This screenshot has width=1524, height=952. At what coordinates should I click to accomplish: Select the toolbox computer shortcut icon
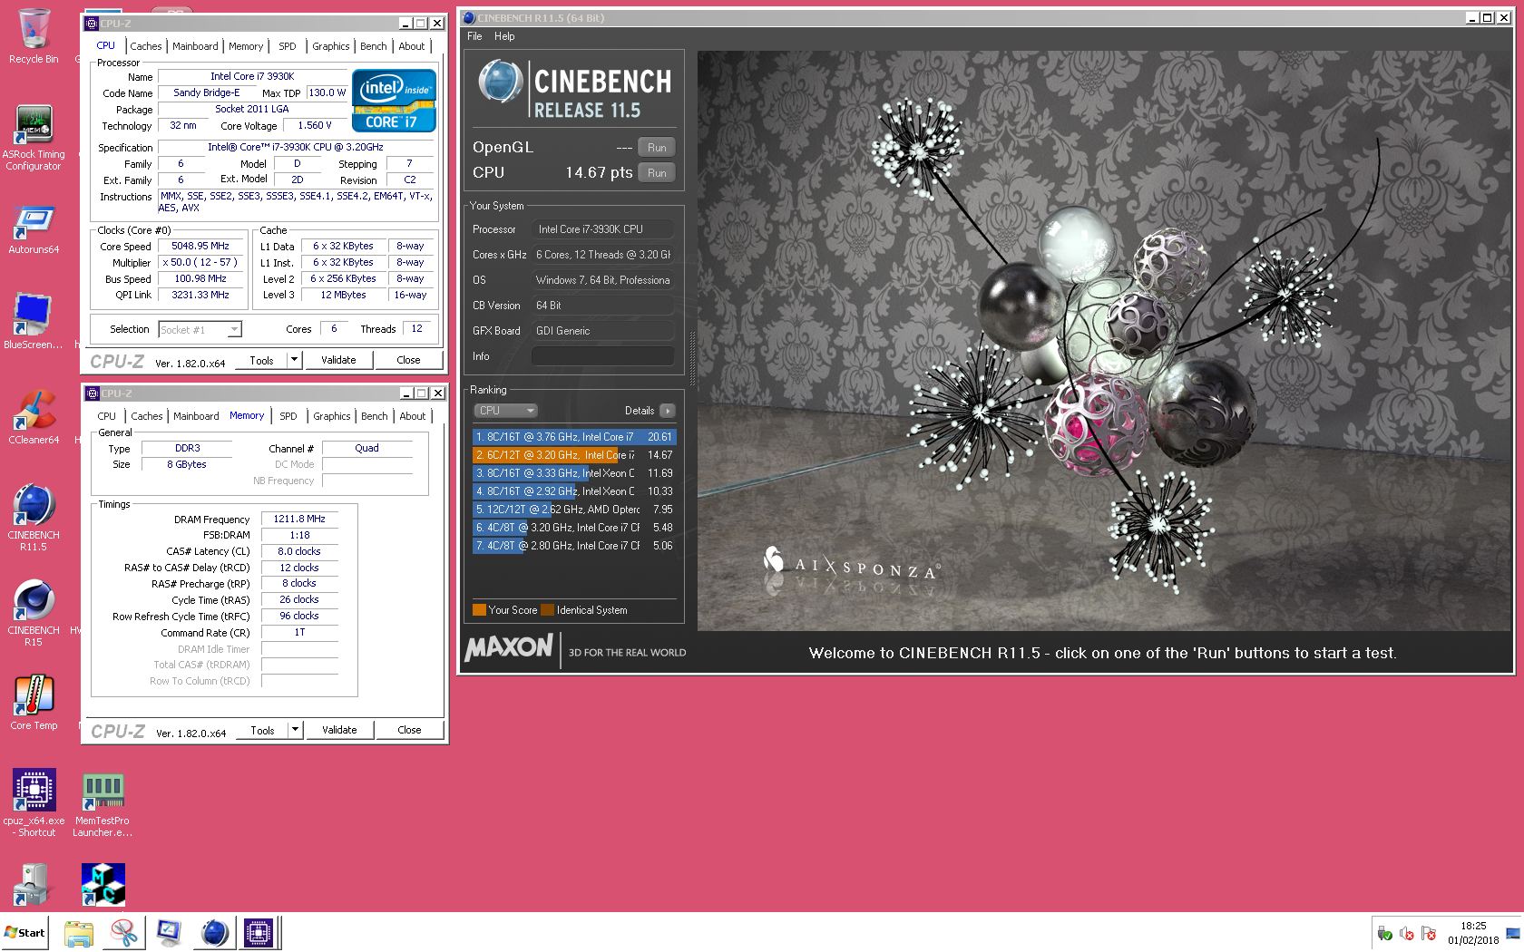pyautogui.click(x=33, y=884)
